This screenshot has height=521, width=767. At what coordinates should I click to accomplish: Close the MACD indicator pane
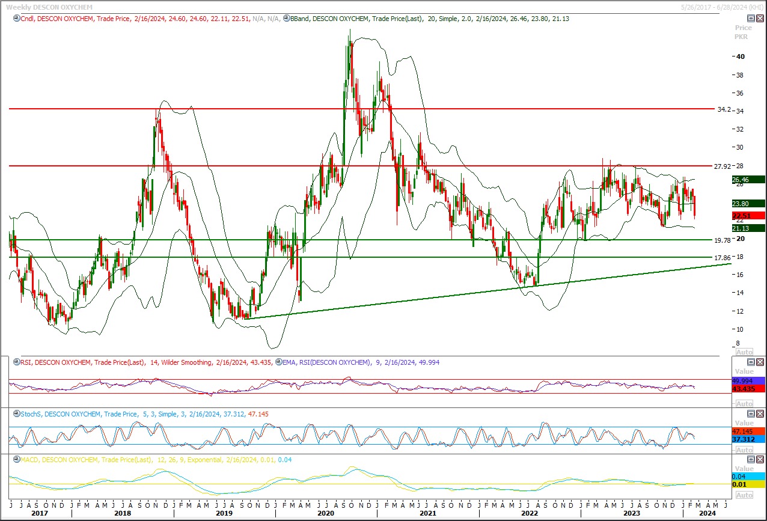760,460
